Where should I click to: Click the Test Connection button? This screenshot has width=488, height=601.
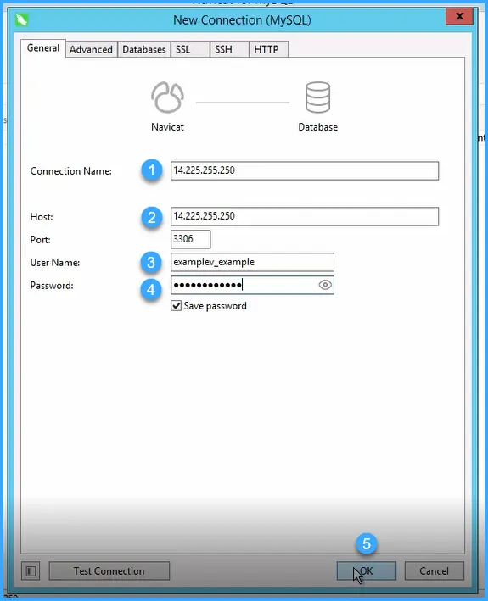pyautogui.click(x=109, y=571)
